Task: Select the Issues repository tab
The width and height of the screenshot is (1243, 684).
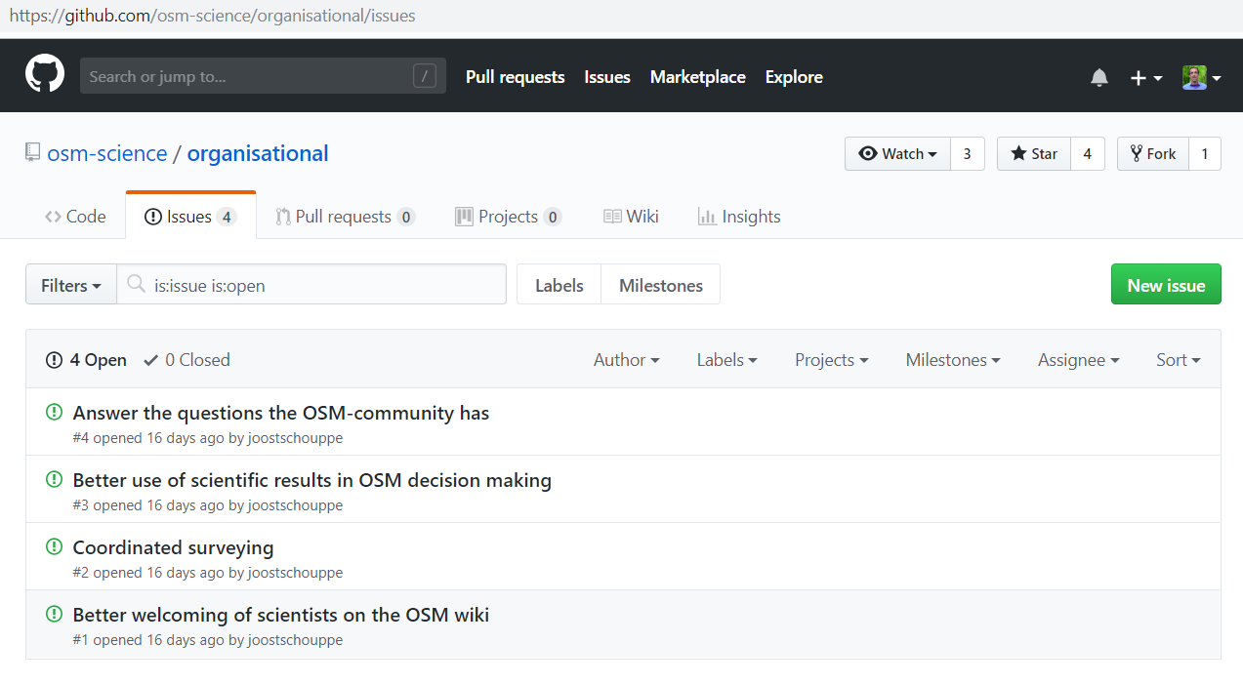Action: (x=190, y=217)
